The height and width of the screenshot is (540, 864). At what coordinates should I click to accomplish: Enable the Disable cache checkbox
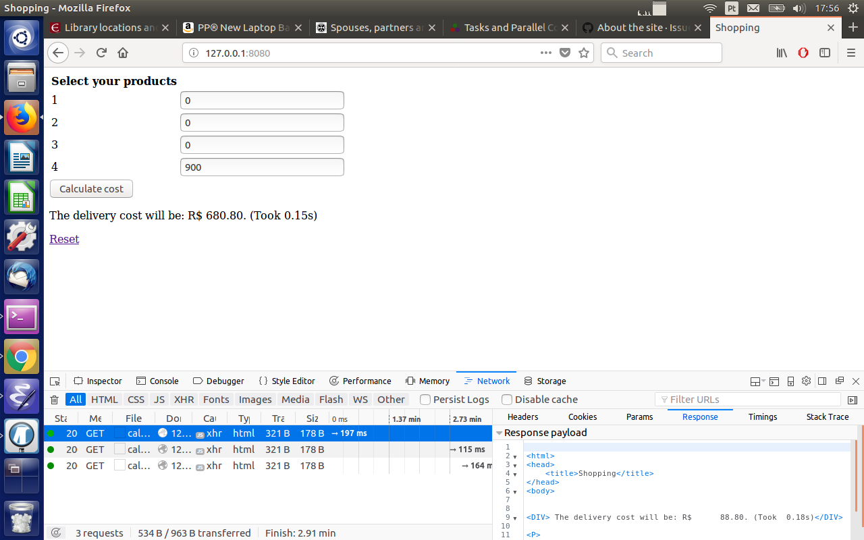tap(506, 399)
